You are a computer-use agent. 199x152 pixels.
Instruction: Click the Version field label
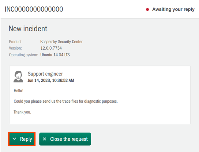[x=15, y=48]
